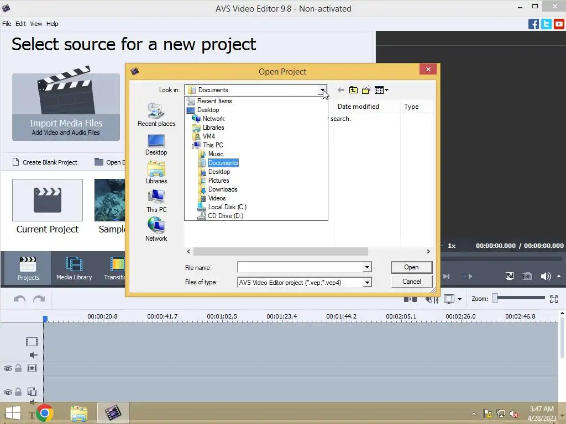The image size is (566, 424).
Task: Click Create Blank Project link
Action: 45,162
